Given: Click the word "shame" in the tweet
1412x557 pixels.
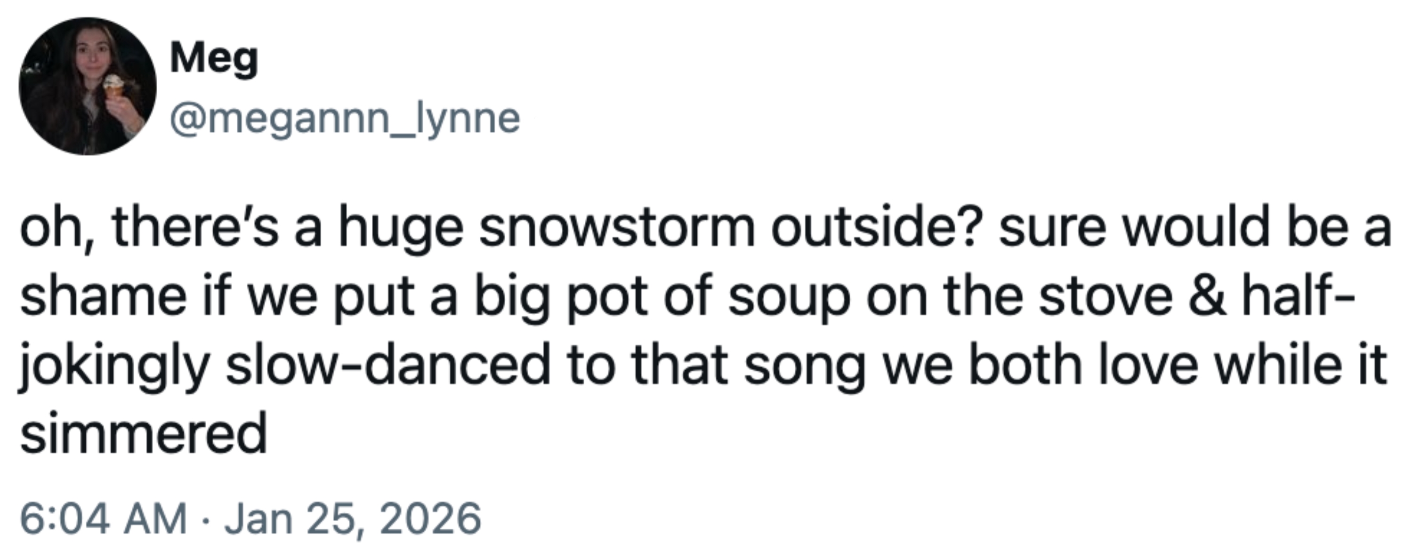Looking at the screenshot, I should click(103, 297).
